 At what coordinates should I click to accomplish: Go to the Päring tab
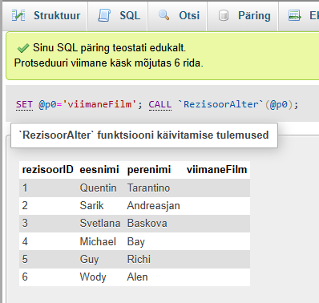pyautogui.click(x=243, y=16)
